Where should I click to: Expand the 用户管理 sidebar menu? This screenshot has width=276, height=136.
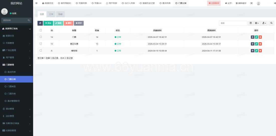(x=17, y=57)
